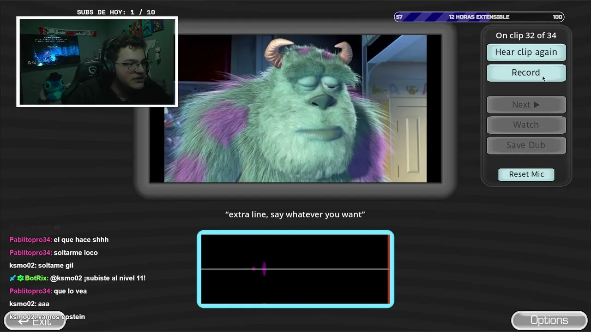Viewport: 591px width, 332px height.
Task: Click the green verified badge beside BotRix
Action: 20,278
